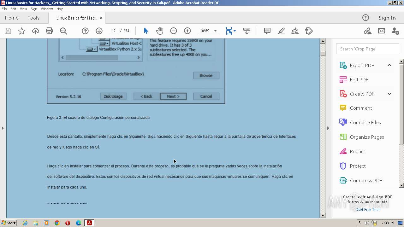Open the Edit menu
The width and height of the screenshot is (404, 227).
[13, 9]
